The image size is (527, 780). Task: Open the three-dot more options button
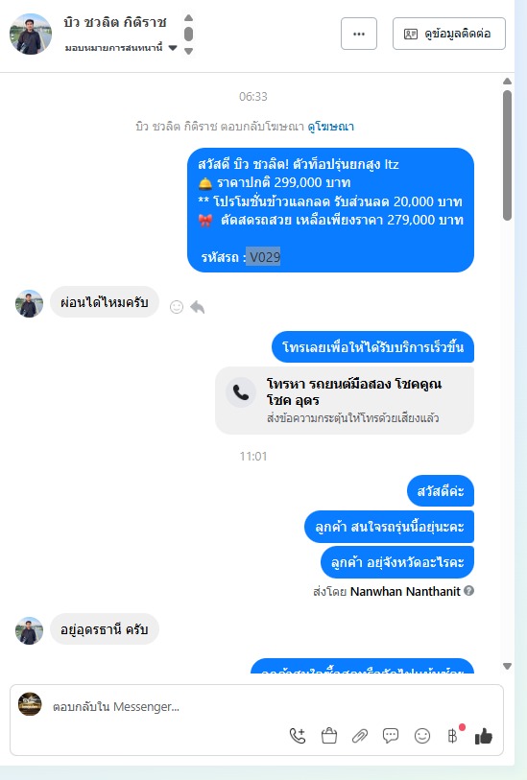click(359, 34)
